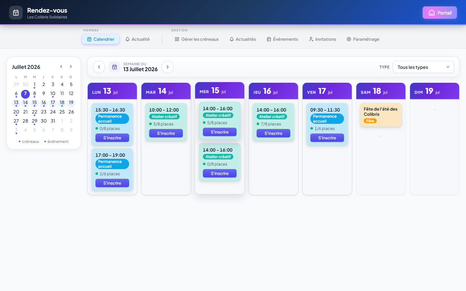Viewport: 466px width, 291px height.
Task: Switch to the Calendrier tab
Action: 101,39
